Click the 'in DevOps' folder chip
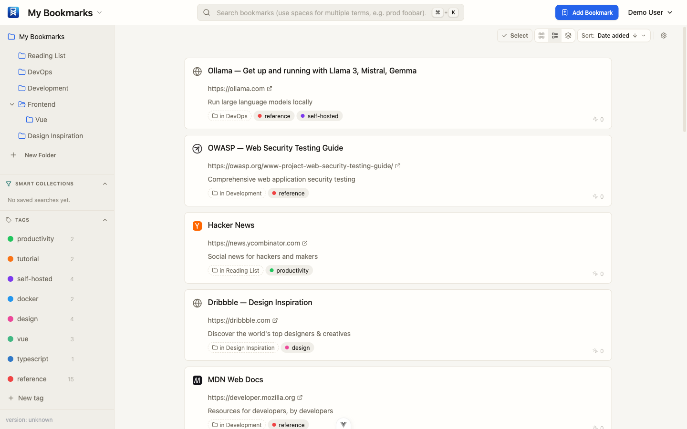 tap(229, 116)
